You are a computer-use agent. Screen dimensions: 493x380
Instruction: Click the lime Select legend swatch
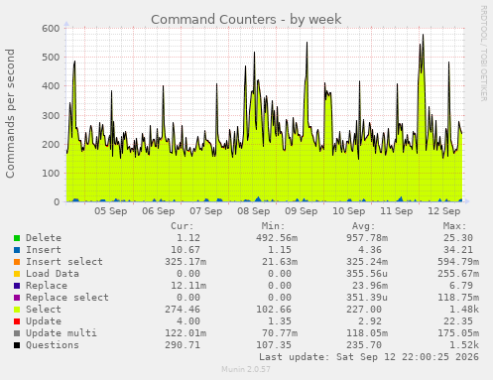[17, 310]
